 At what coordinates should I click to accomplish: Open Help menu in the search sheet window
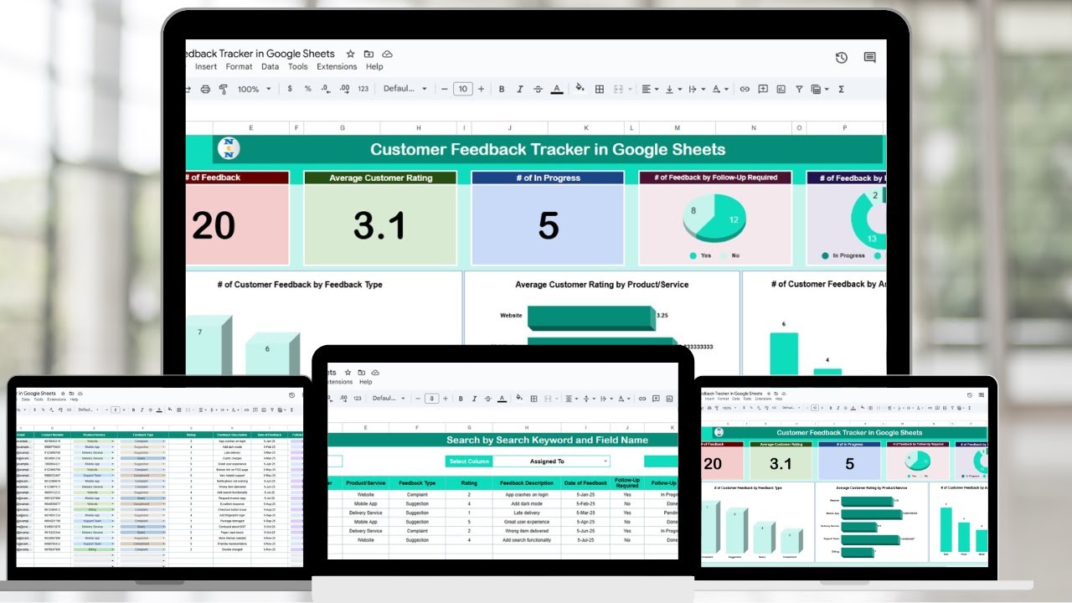click(365, 382)
